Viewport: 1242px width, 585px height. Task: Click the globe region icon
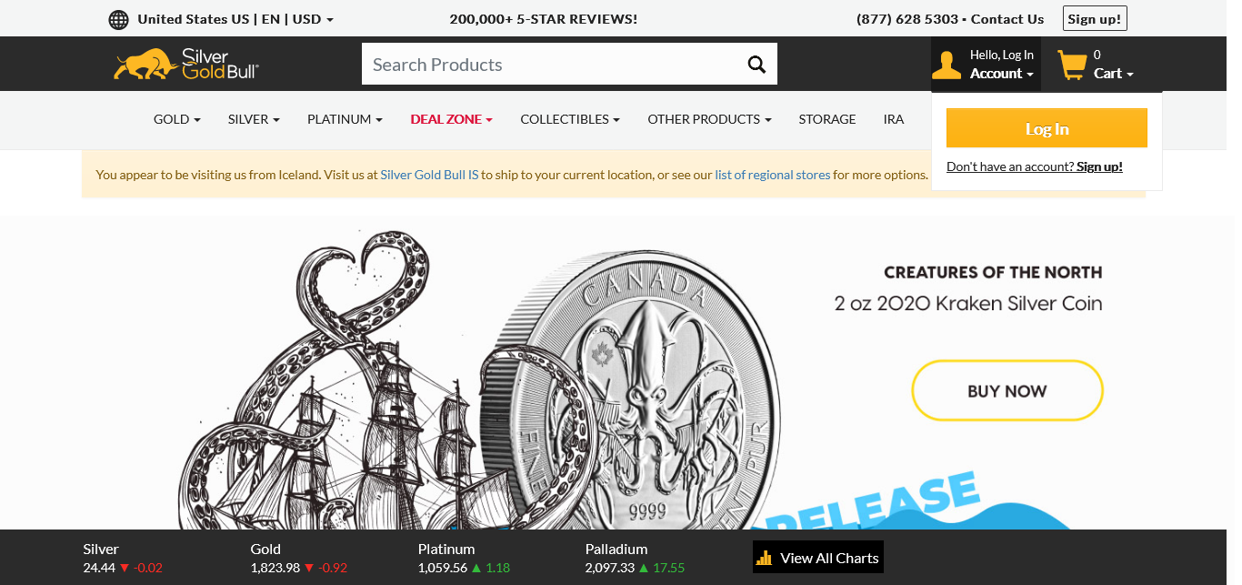tap(118, 19)
